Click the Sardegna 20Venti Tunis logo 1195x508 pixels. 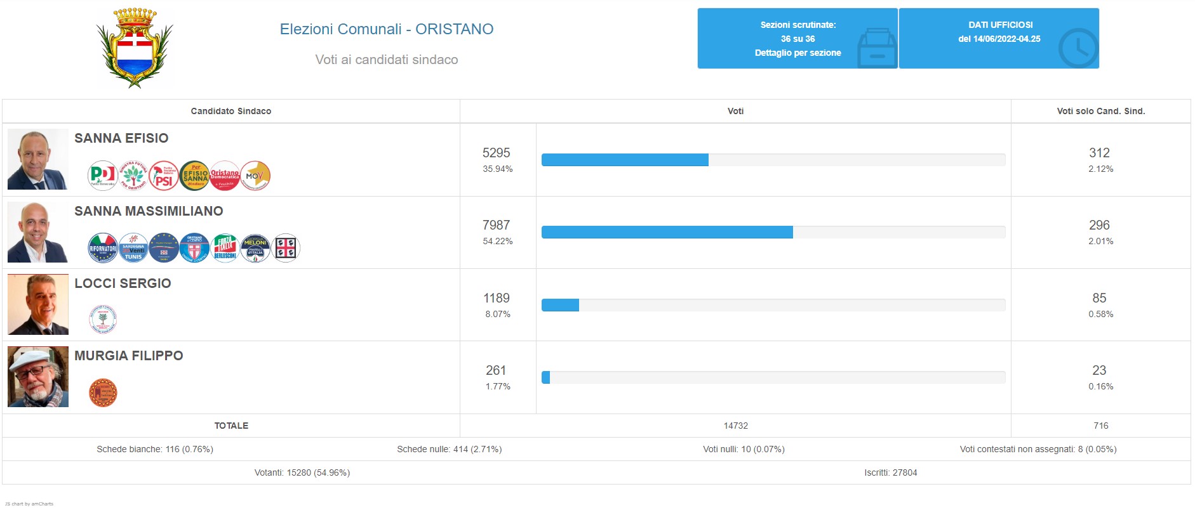[x=133, y=248]
